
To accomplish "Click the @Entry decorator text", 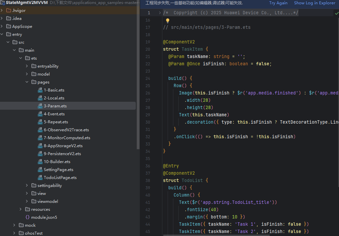I will [x=171, y=166].
